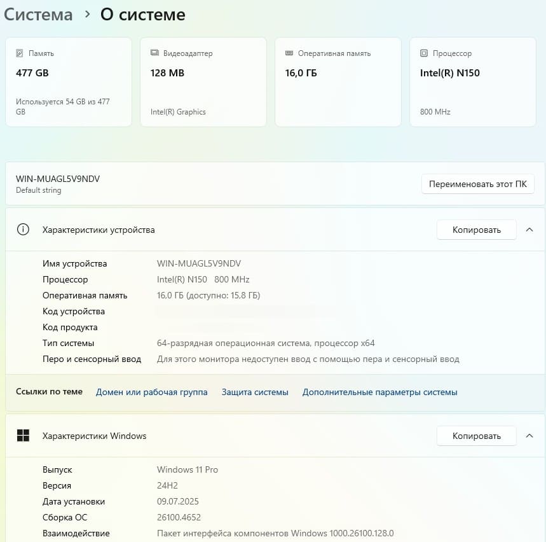
Task: Click the Пакет интерфейса компонентов Windows value
Action: (275, 533)
